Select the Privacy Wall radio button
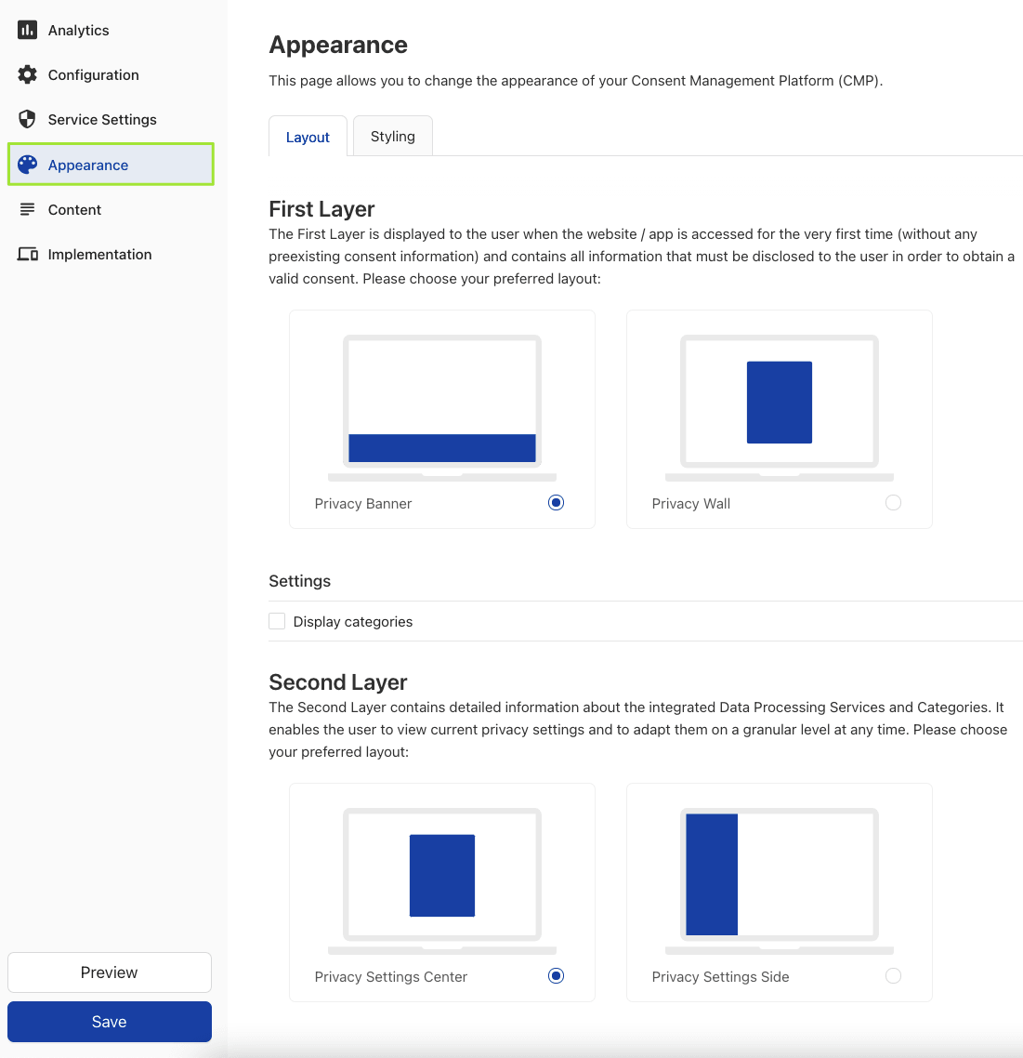The width and height of the screenshot is (1023, 1058). 893,503
